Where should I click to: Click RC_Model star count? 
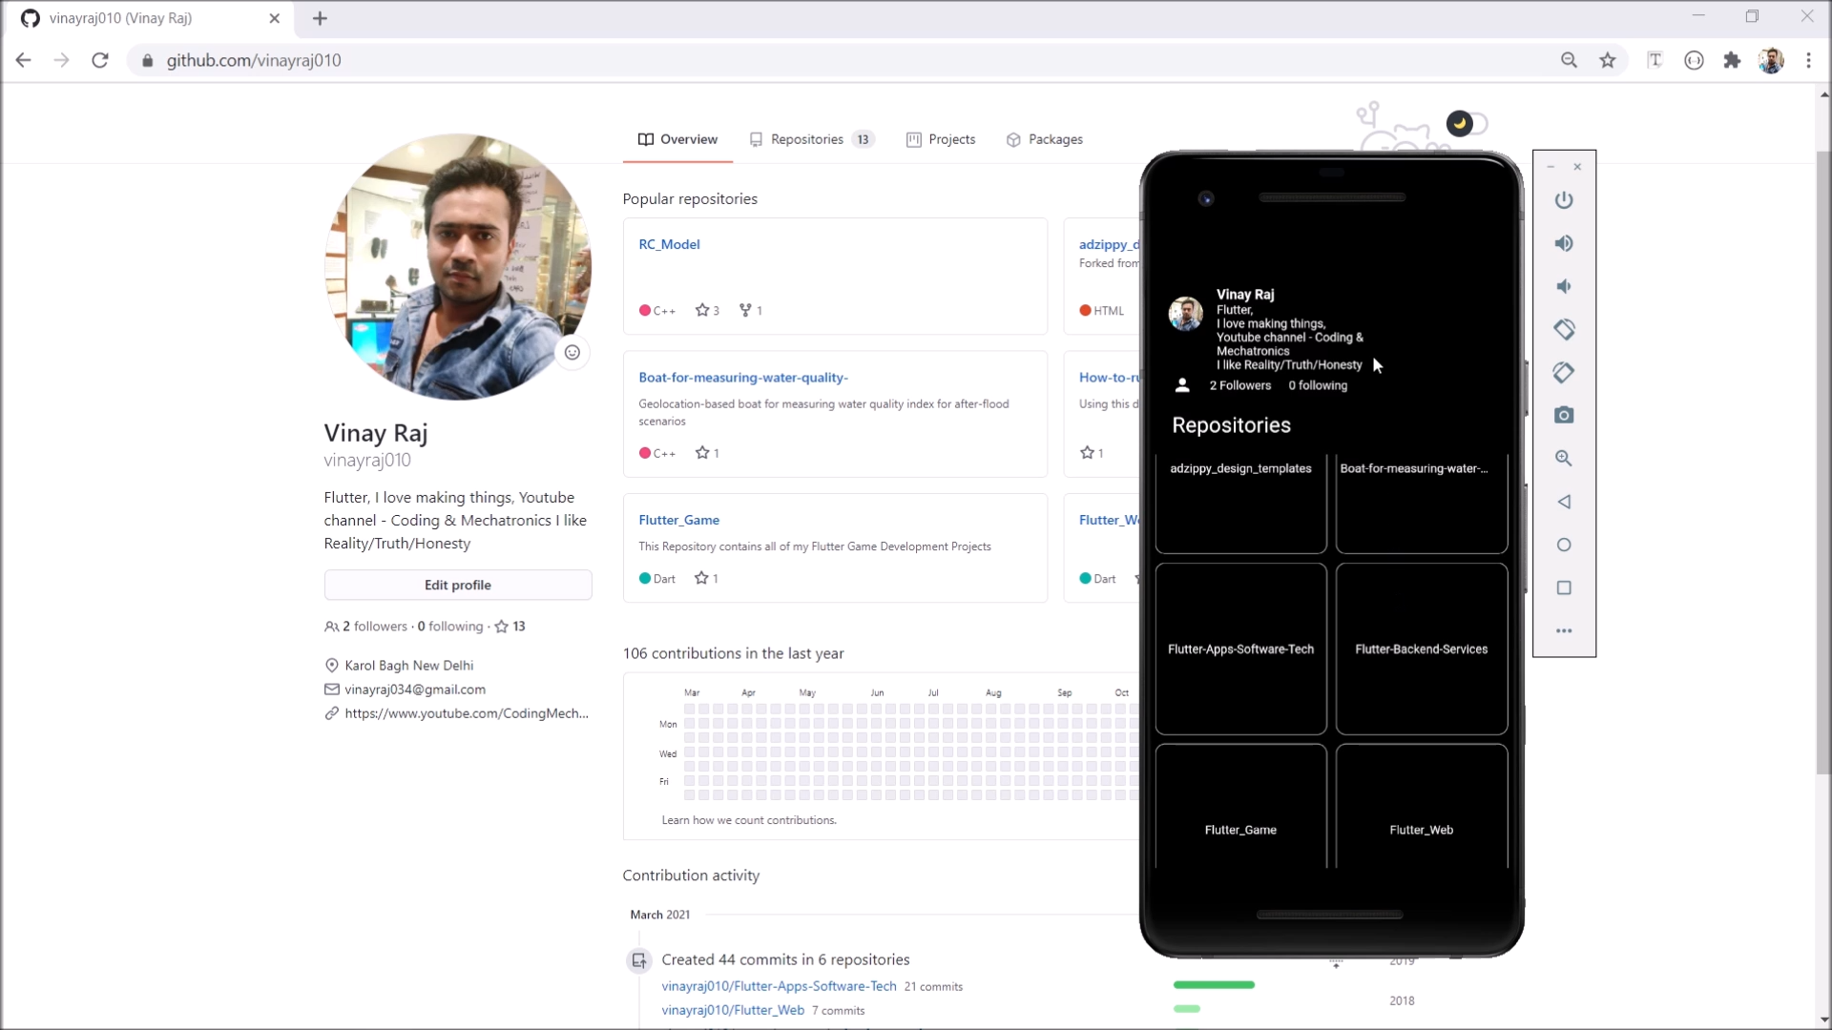click(x=707, y=310)
